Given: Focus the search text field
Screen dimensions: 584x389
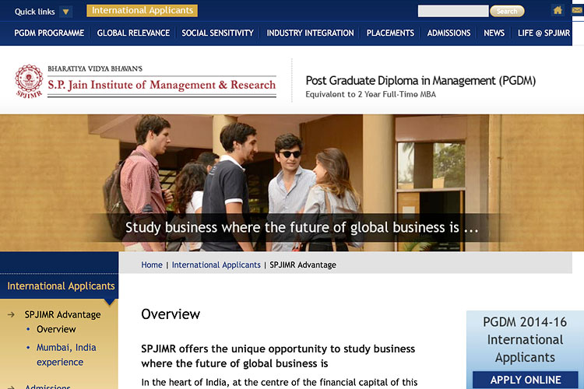Looking at the screenshot, I should [x=453, y=11].
